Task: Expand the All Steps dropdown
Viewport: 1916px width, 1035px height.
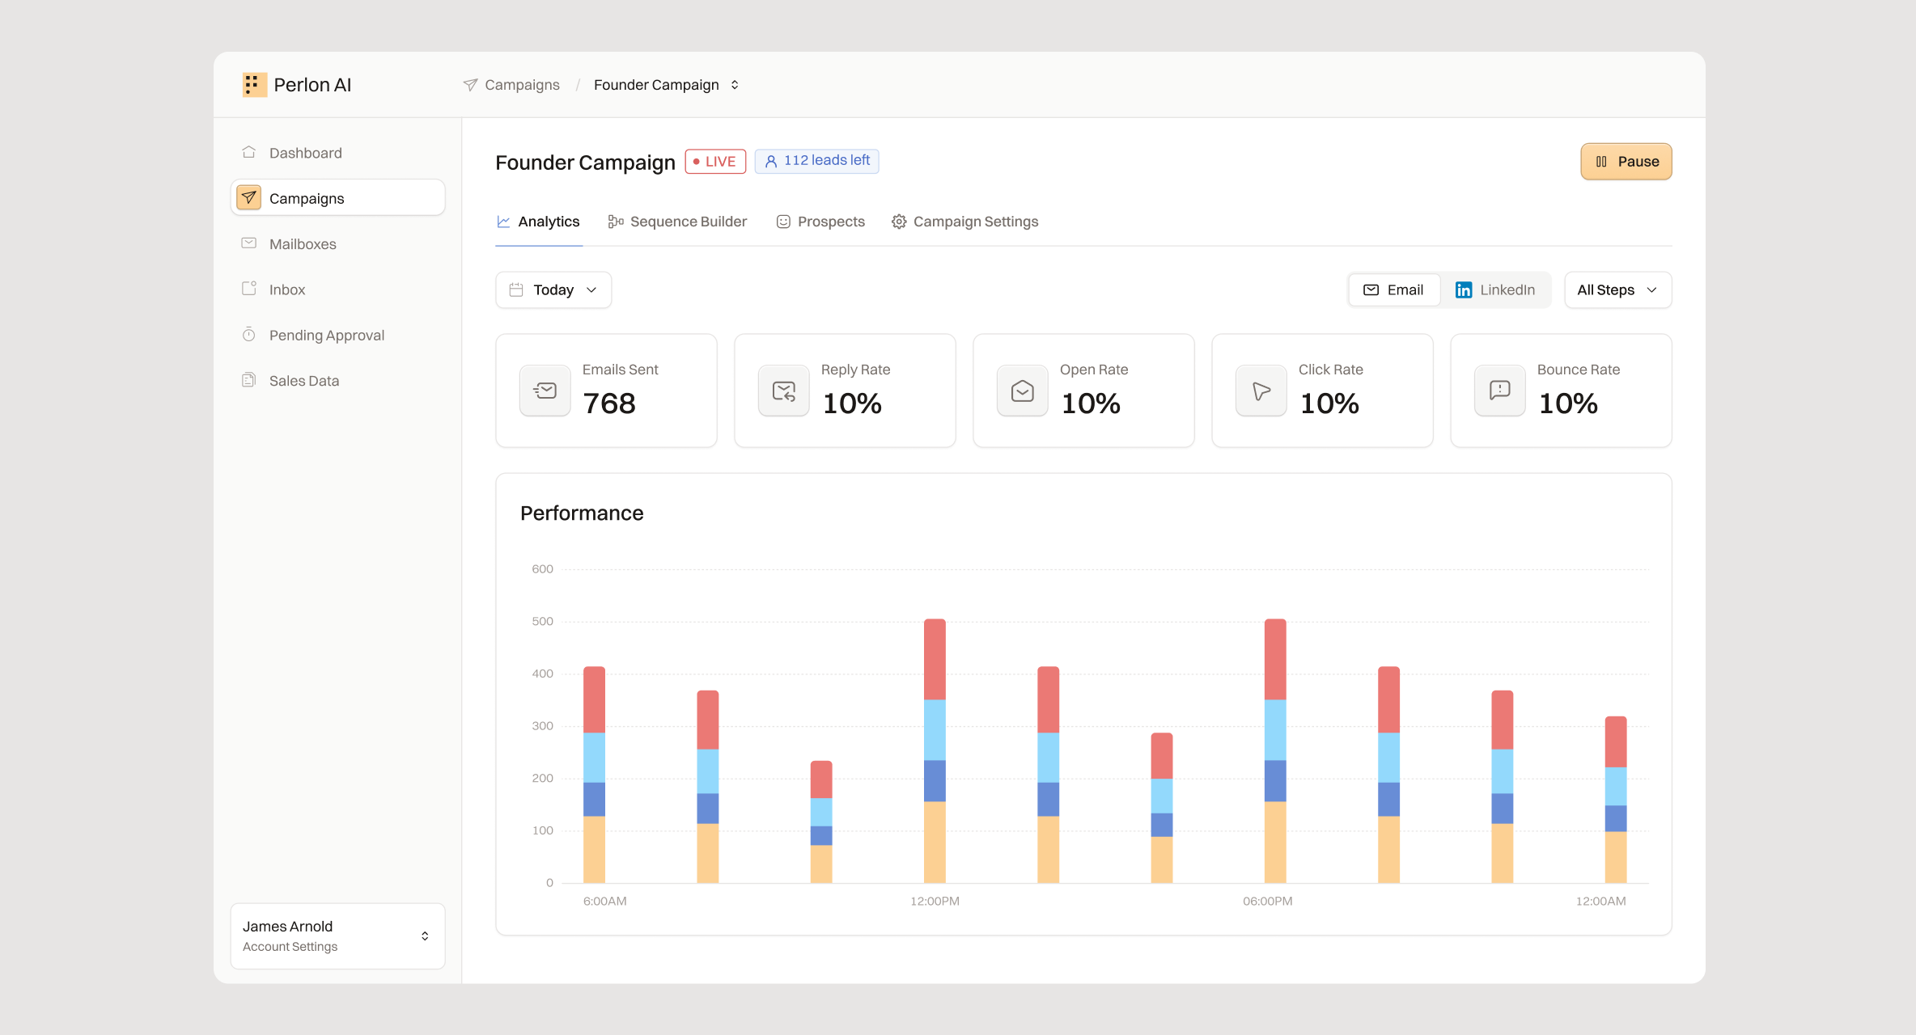Action: [x=1618, y=289]
